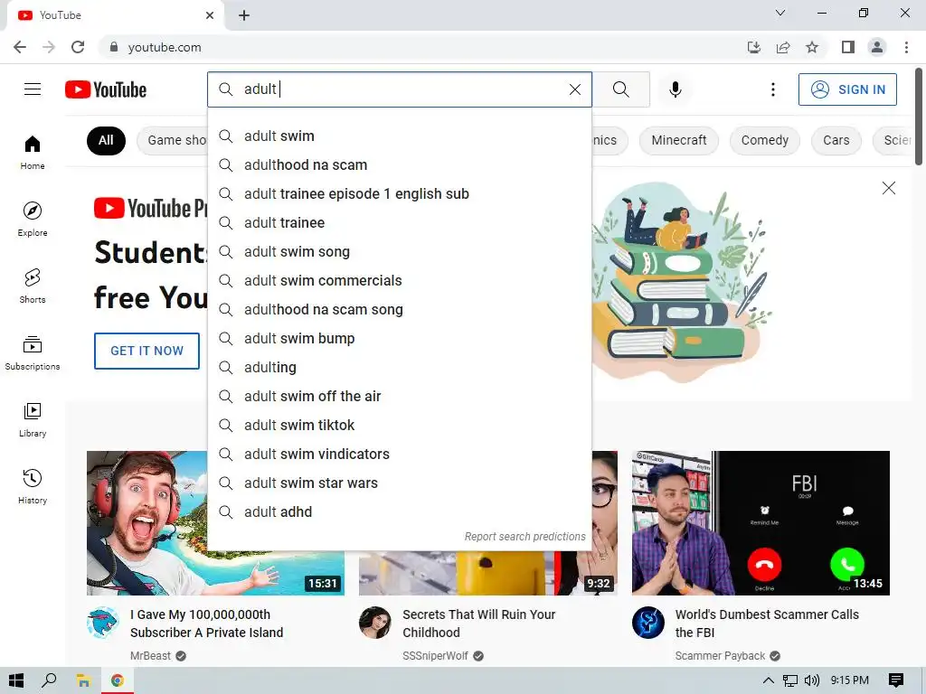The width and height of the screenshot is (926, 694).
Task: Open Subscriptions in sidebar
Action: pos(33,353)
